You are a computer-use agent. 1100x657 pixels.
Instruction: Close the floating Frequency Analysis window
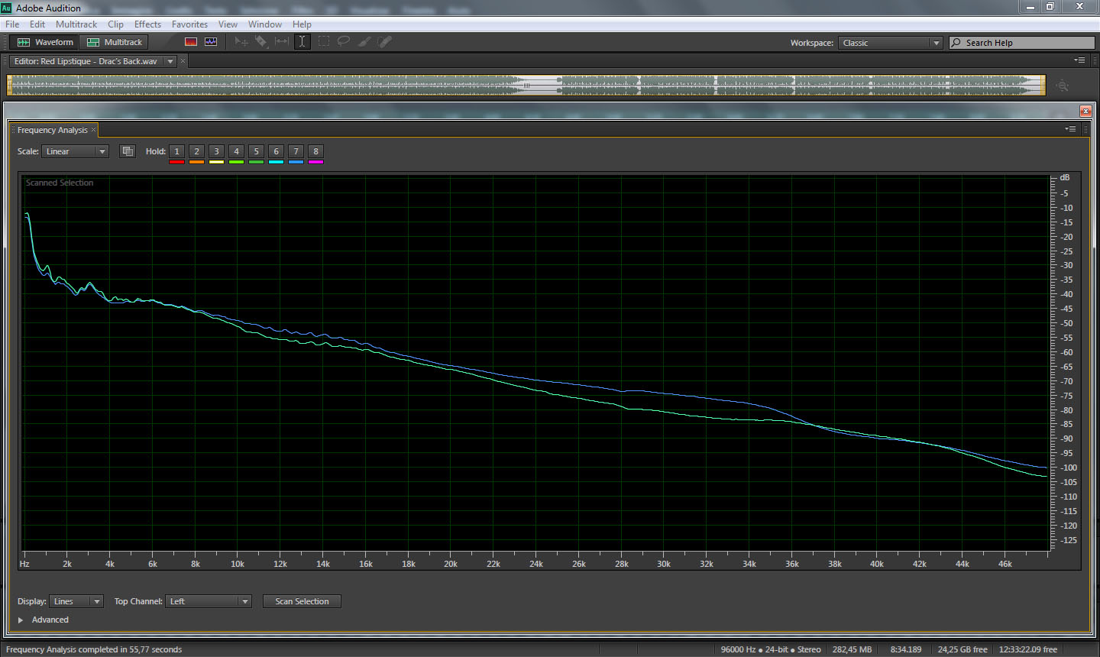pos(1085,111)
